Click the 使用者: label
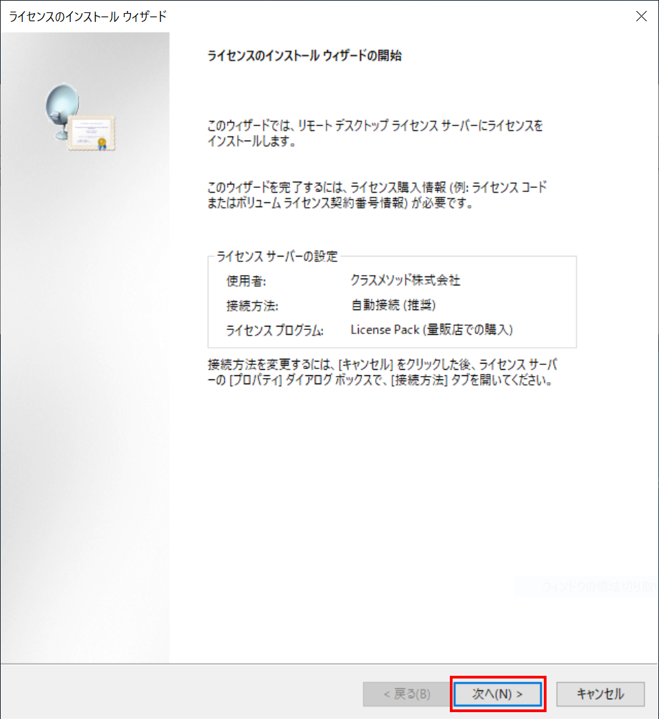 coord(246,281)
